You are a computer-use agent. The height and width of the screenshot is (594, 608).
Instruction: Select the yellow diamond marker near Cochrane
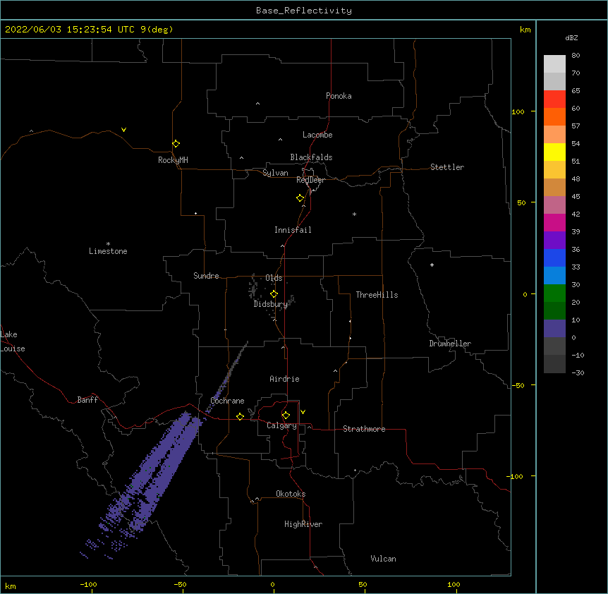(x=240, y=416)
